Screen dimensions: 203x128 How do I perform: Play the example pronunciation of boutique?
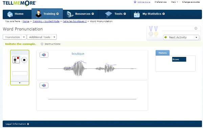tap(44, 55)
